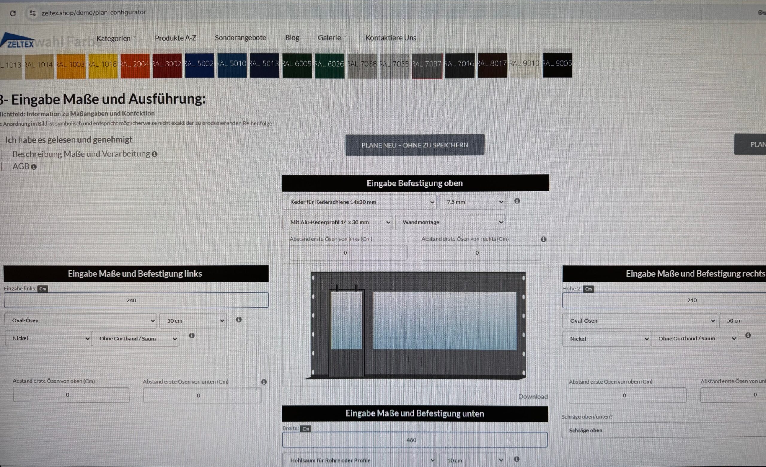766x467 pixels.
Task: Click info icon next to 7.5 mm dropdown
Action: click(x=517, y=201)
